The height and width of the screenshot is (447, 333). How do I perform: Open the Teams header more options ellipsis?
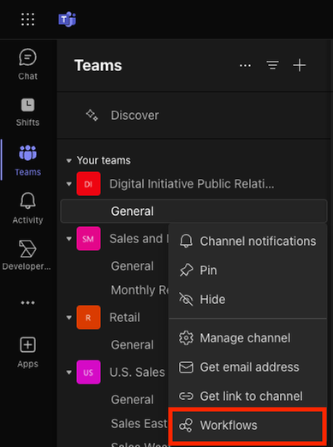click(x=245, y=66)
